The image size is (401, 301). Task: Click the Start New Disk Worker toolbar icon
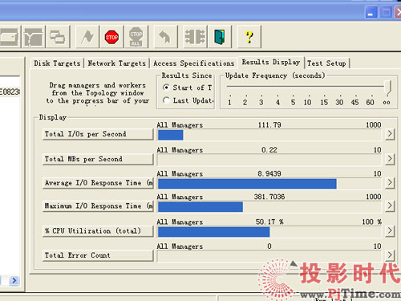(9, 37)
